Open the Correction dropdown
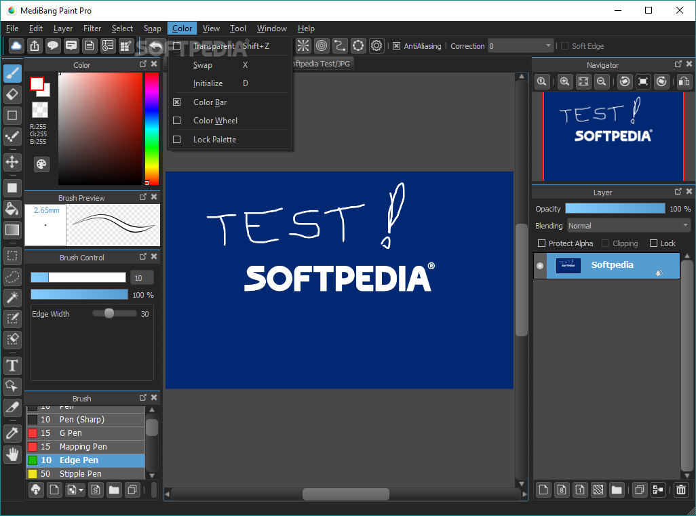Screen dimensions: 696x516 tap(521, 45)
